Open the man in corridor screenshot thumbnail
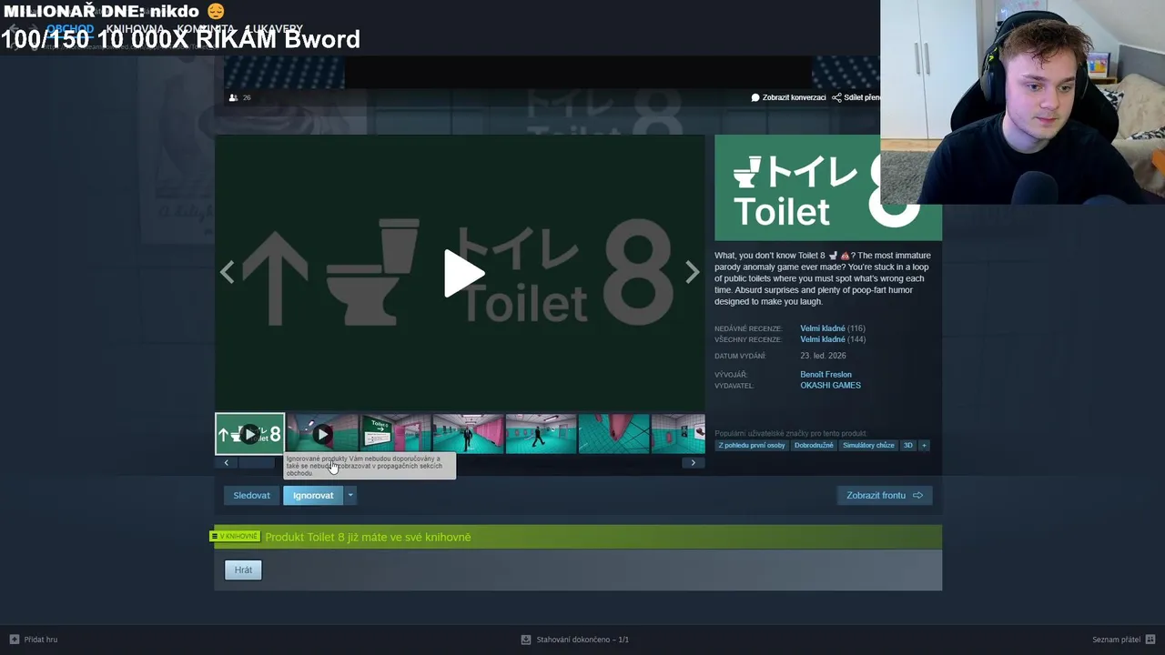Image resolution: width=1165 pixels, height=655 pixels. click(x=468, y=434)
